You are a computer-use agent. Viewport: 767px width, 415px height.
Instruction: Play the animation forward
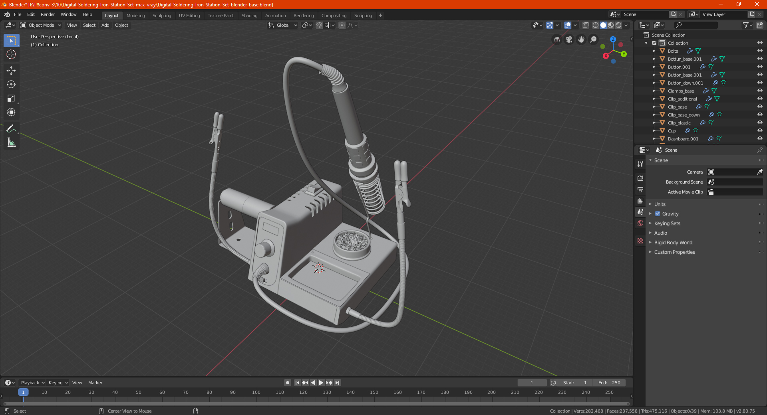coord(321,383)
